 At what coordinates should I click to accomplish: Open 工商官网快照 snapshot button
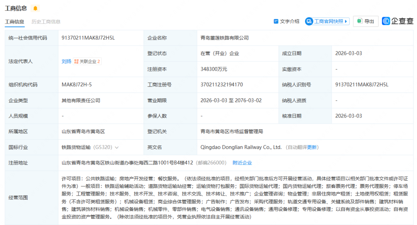tap(327, 21)
